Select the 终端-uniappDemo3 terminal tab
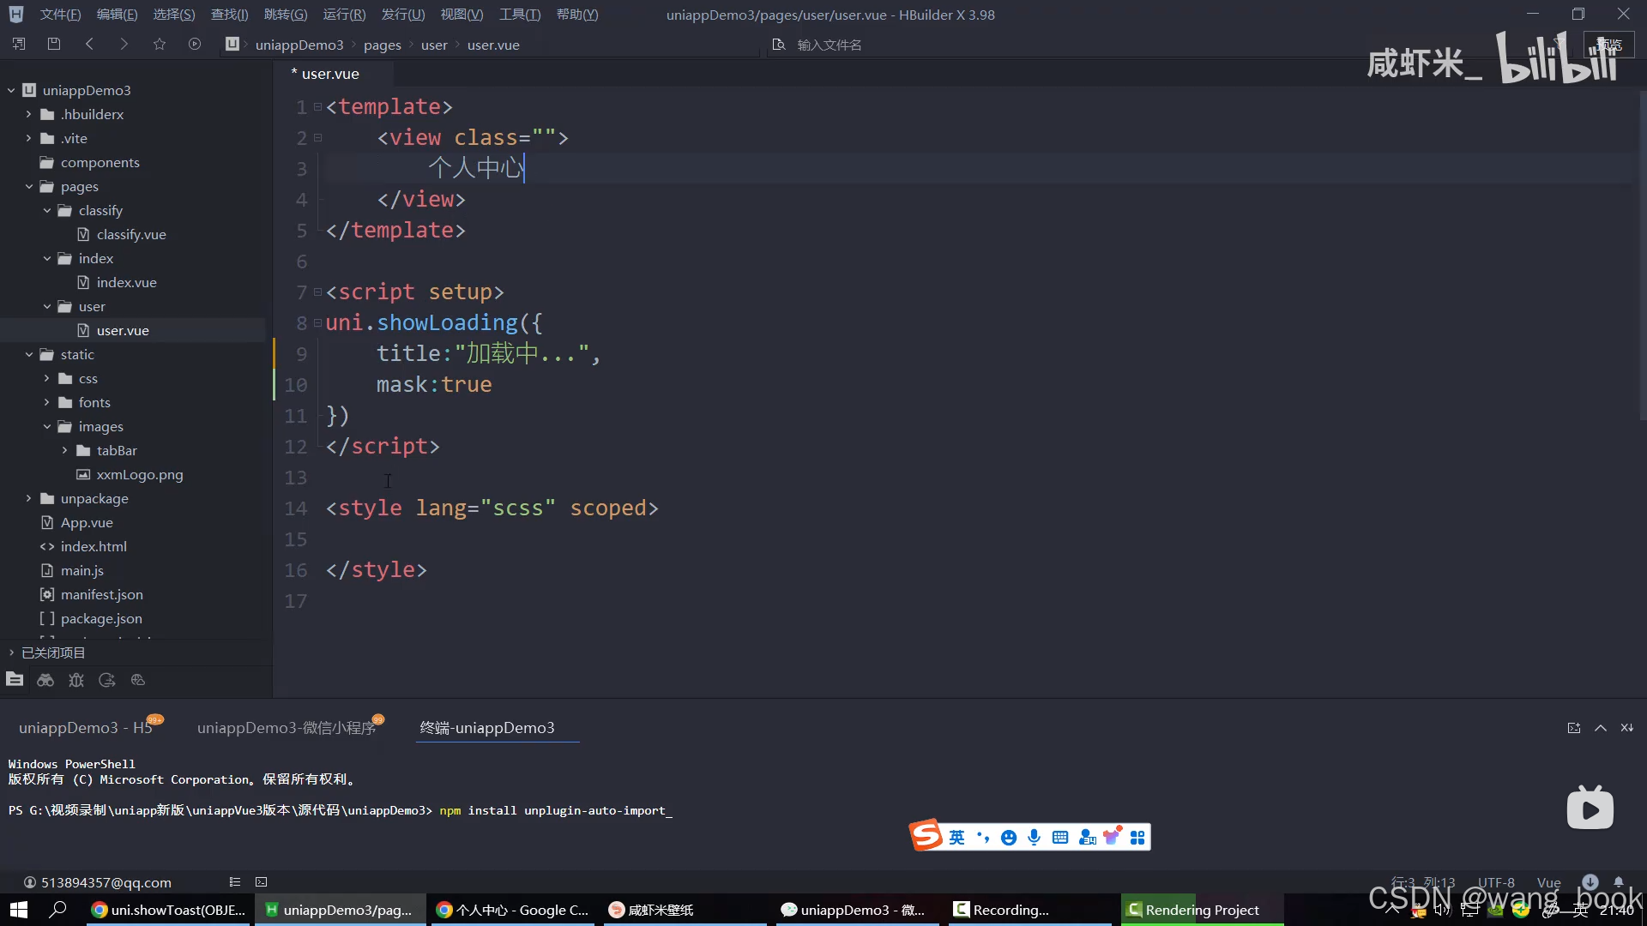1647x926 pixels. pos(487,728)
